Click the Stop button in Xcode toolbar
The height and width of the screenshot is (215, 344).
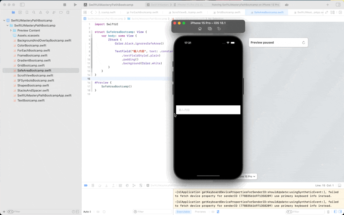[65, 5]
